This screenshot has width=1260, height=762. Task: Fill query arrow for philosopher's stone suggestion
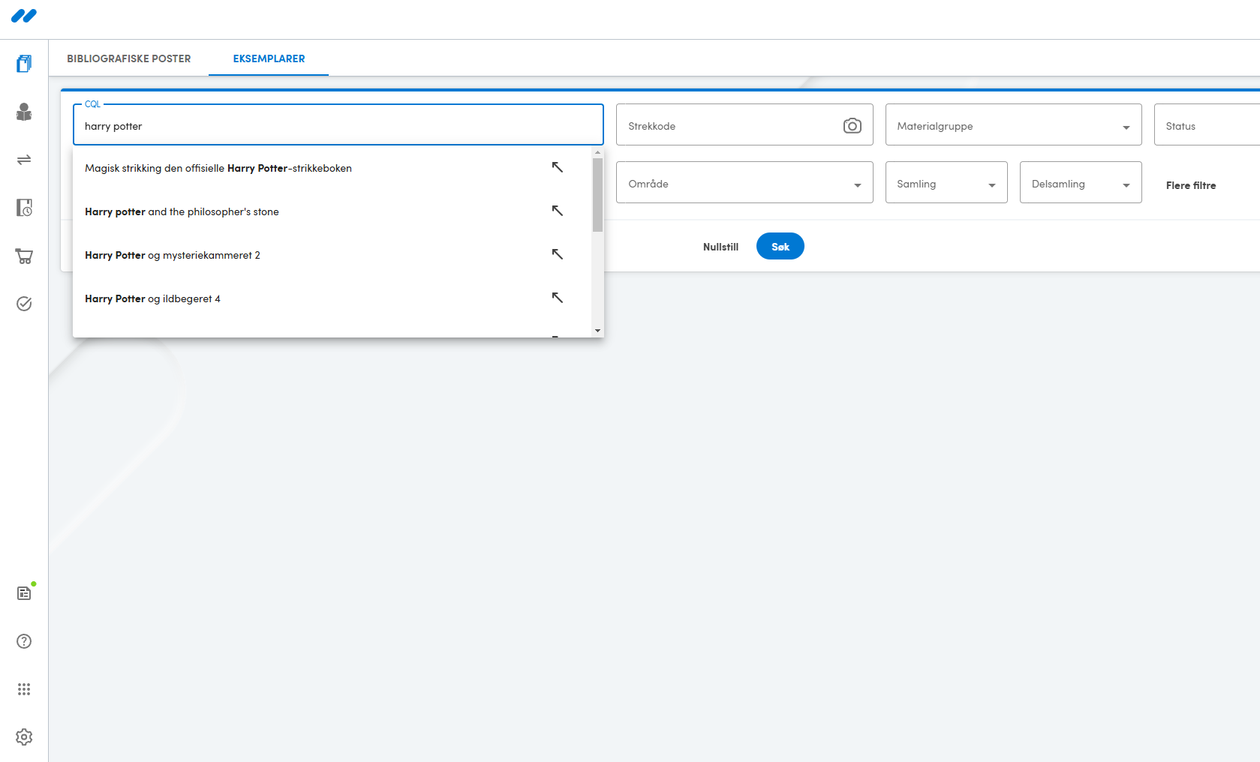[558, 211]
